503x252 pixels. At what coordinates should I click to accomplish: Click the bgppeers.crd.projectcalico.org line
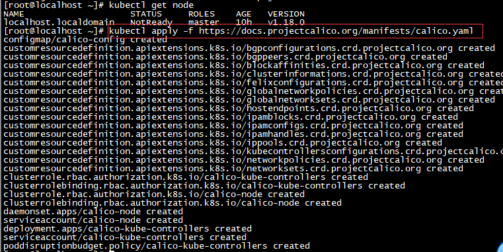point(225,57)
